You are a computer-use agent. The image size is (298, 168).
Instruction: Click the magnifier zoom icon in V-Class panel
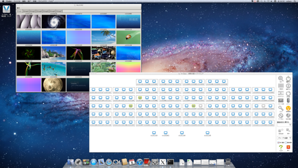click(x=281, y=79)
